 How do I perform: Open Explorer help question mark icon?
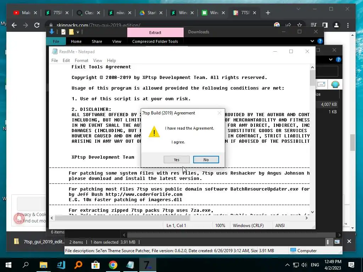tap(320, 41)
